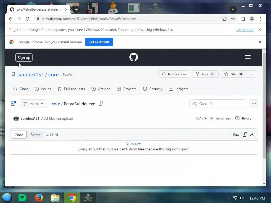
Task: Click the Start orb on taskbar
Action: pos(7,198)
